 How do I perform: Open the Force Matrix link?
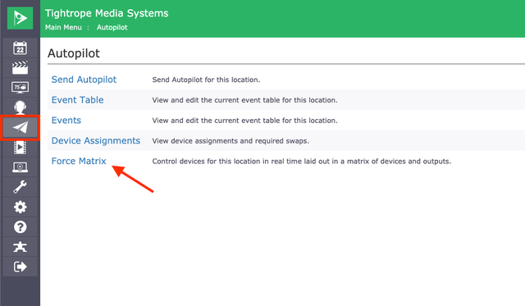[x=79, y=161]
